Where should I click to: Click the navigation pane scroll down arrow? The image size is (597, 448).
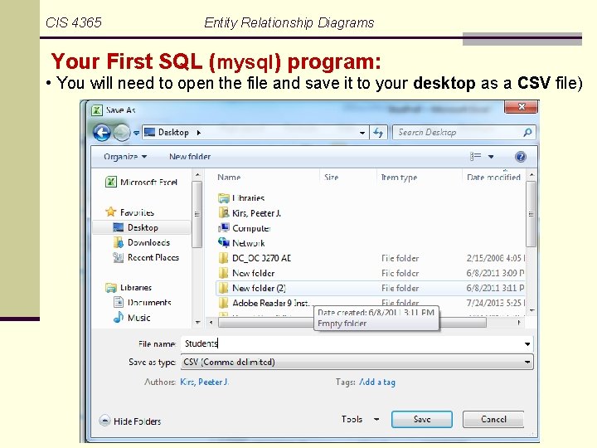point(197,322)
